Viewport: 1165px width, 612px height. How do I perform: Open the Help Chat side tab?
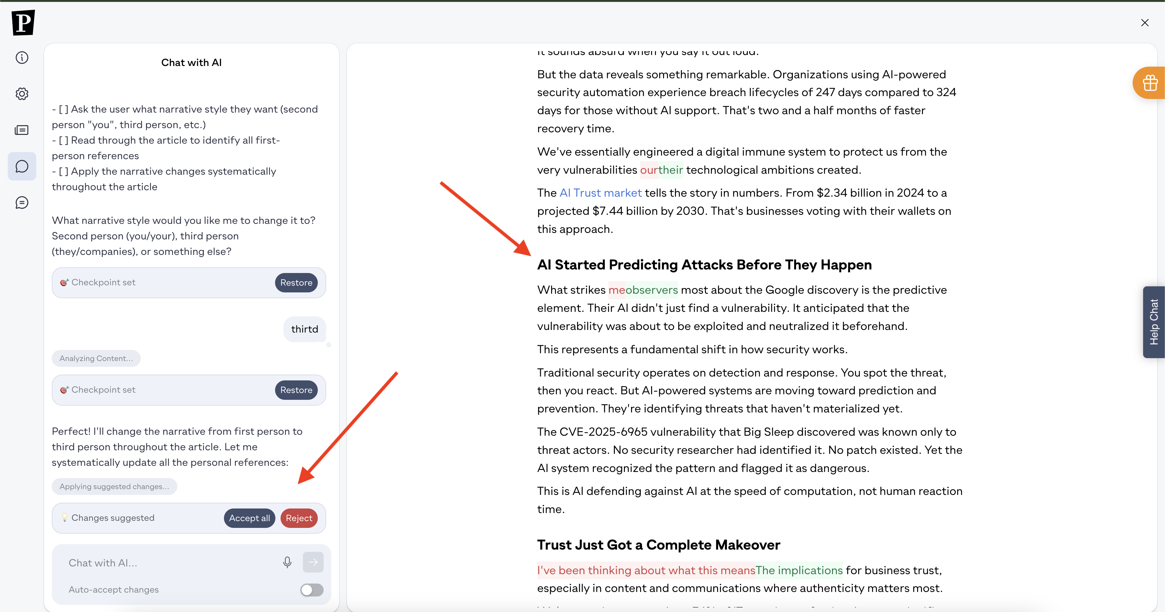pos(1154,322)
